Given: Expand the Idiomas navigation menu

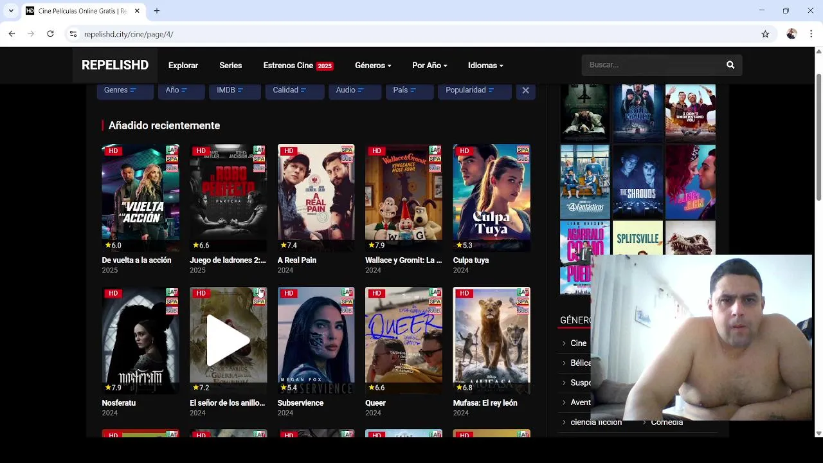Looking at the screenshot, I should 485,66.
